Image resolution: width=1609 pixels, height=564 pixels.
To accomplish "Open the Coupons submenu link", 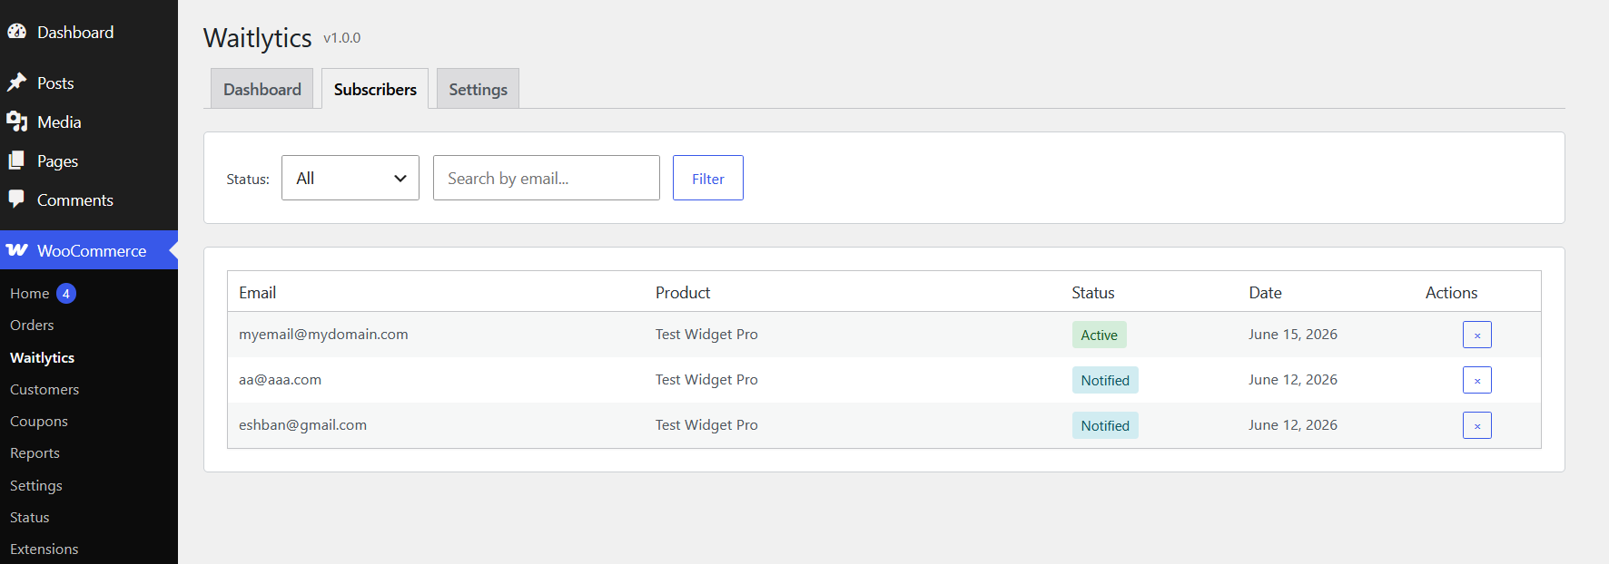I will (39, 421).
